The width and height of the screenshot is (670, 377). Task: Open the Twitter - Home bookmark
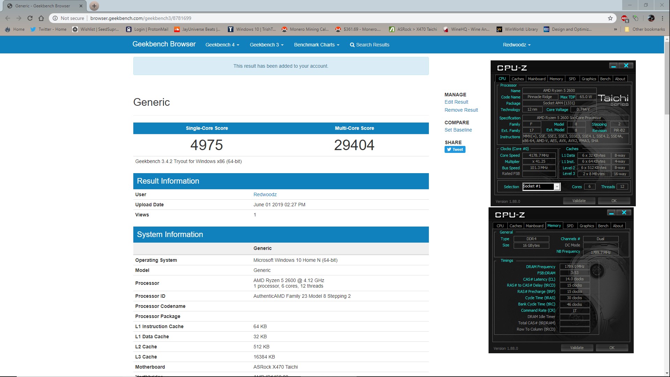coord(48,29)
